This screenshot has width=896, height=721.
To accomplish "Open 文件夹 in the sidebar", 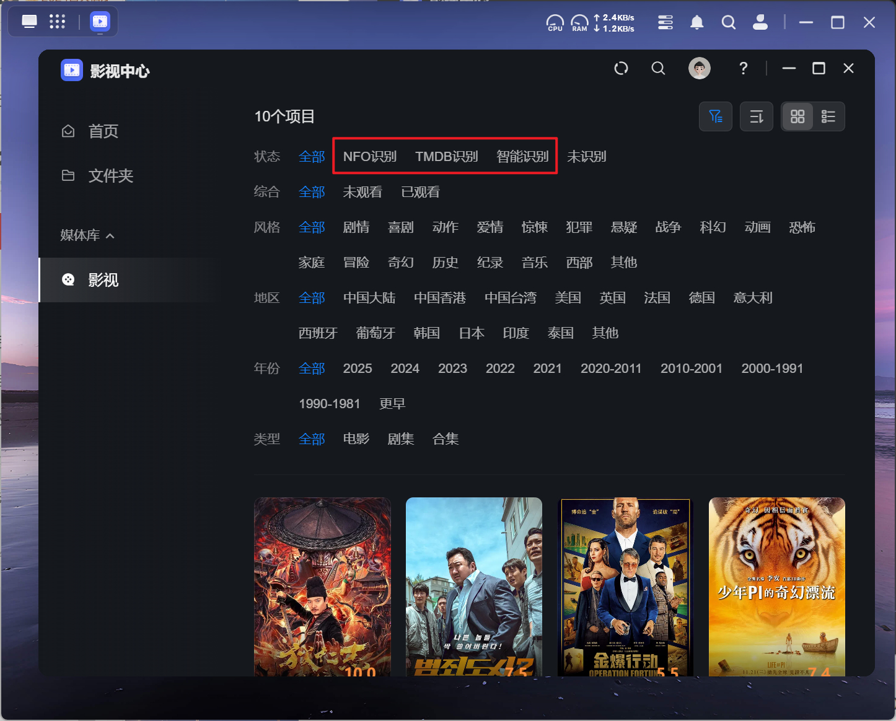I will click(110, 176).
